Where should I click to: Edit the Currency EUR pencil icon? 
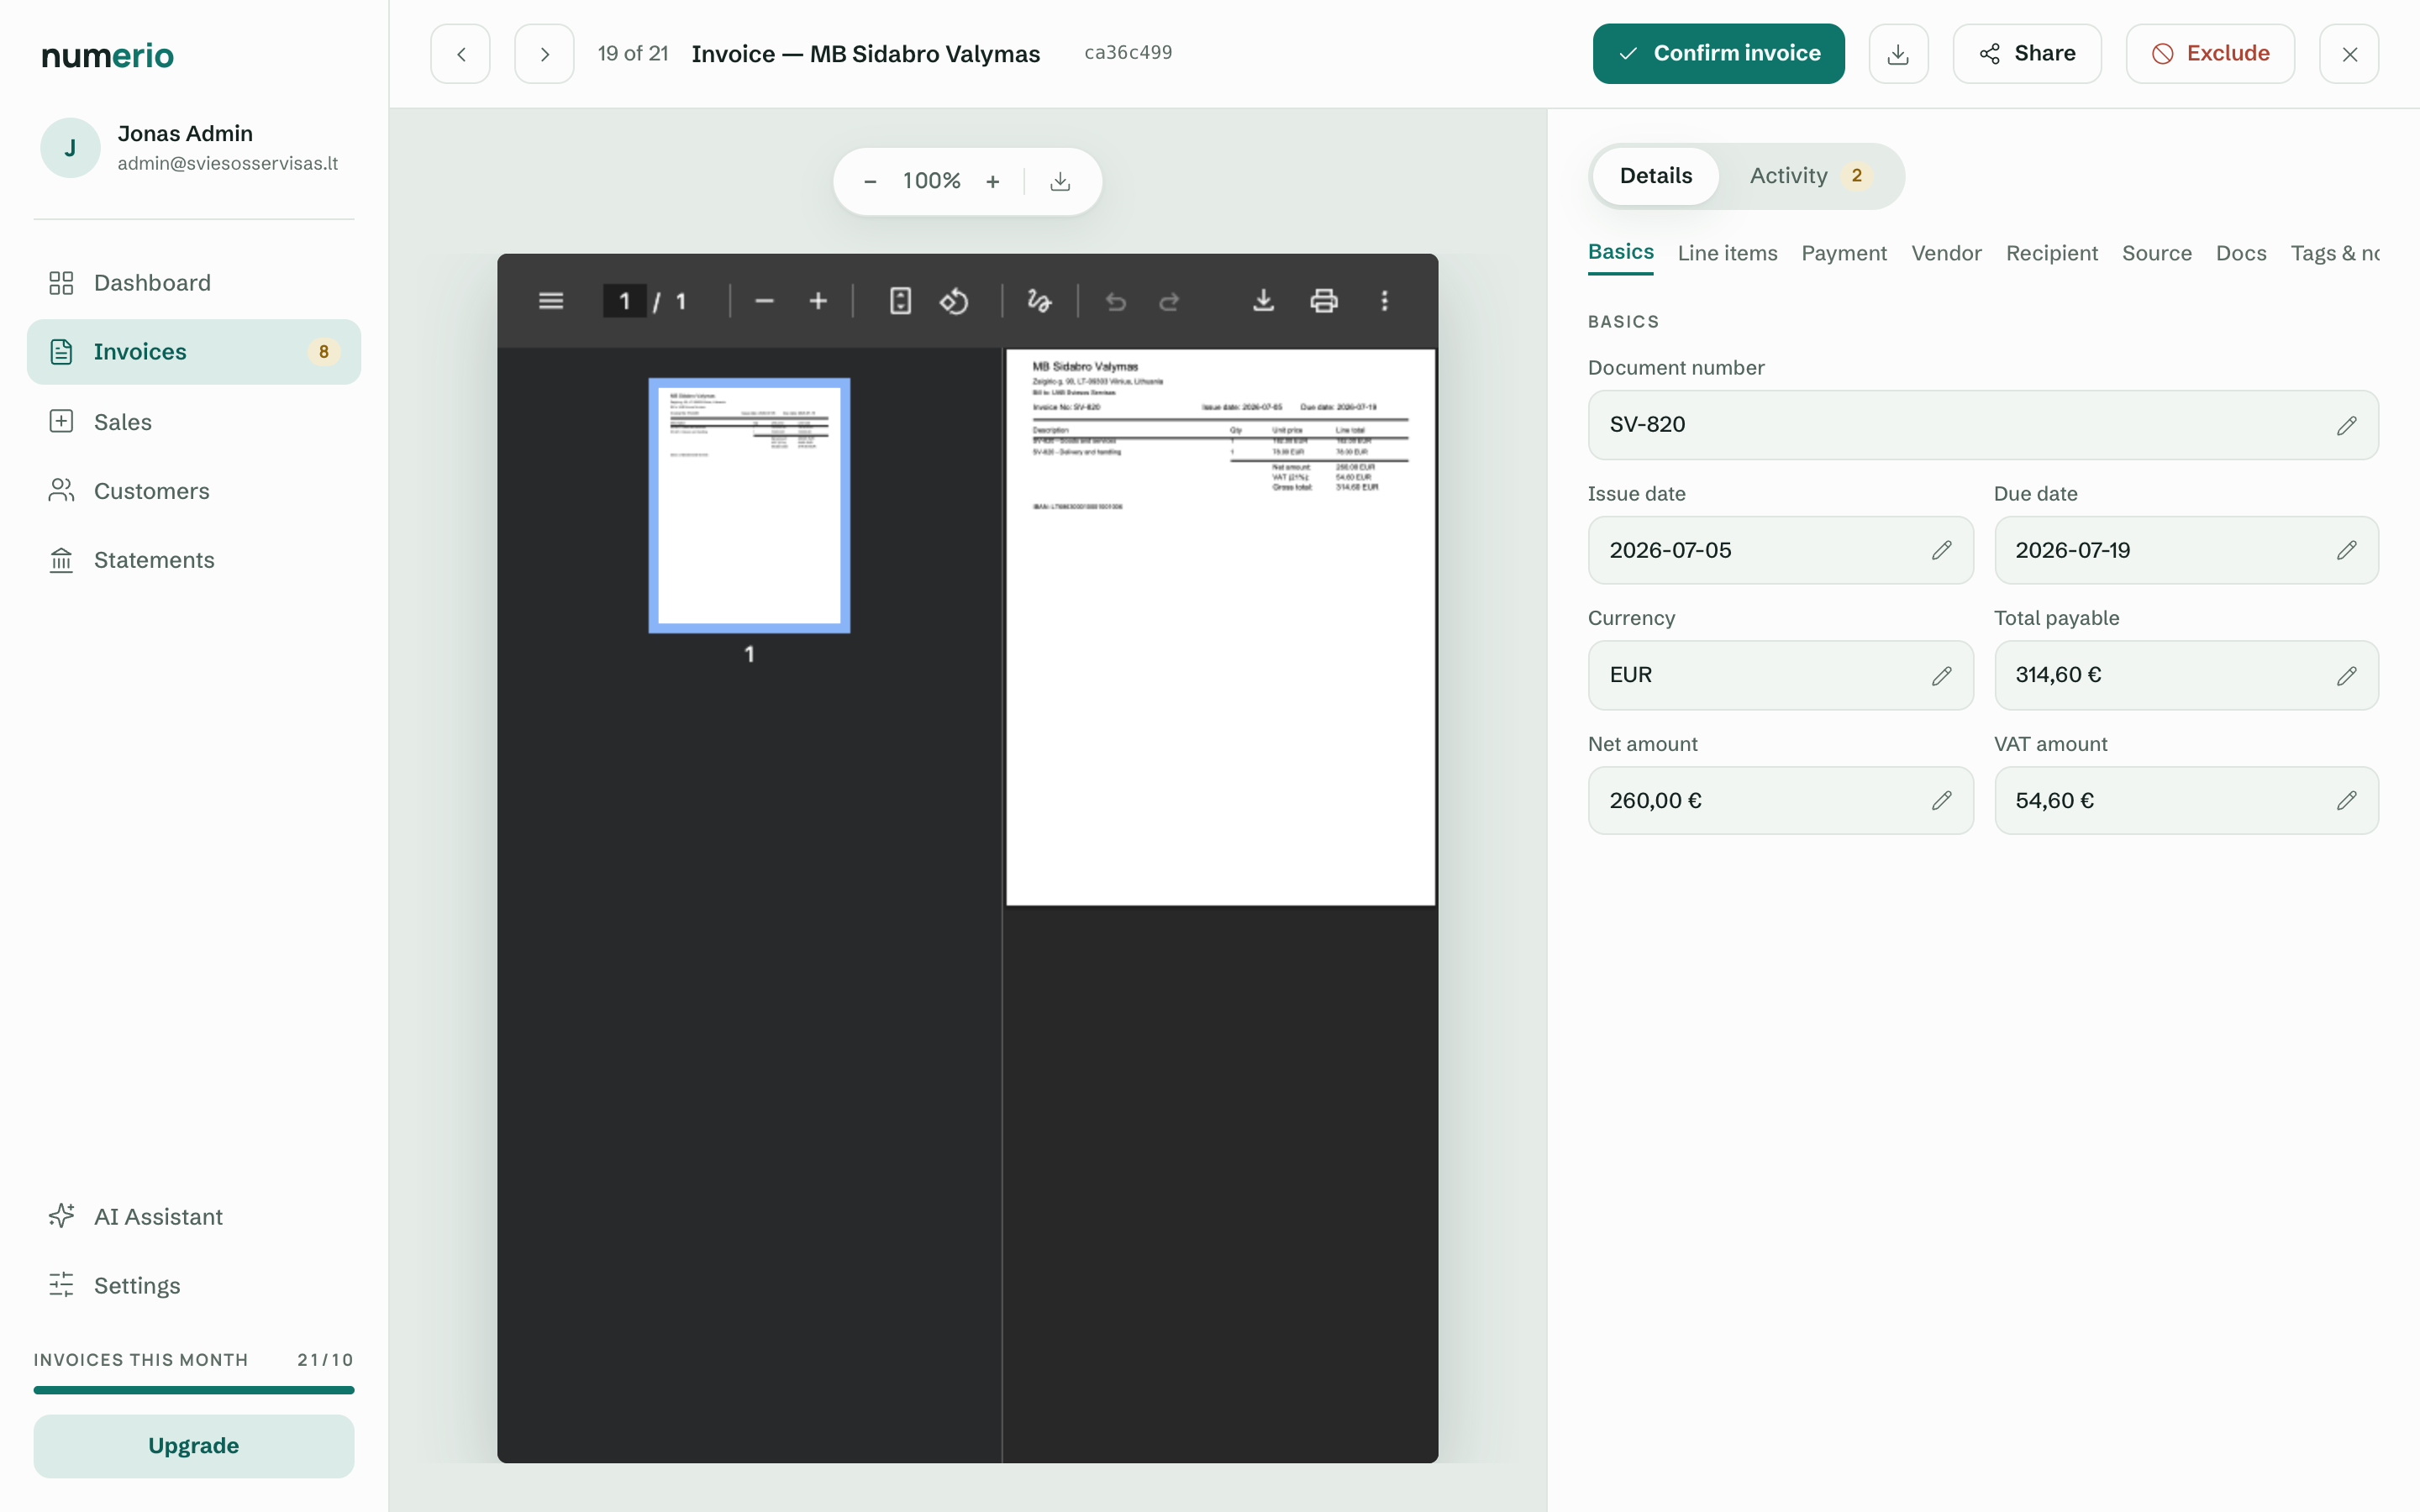tap(1942, 676)
